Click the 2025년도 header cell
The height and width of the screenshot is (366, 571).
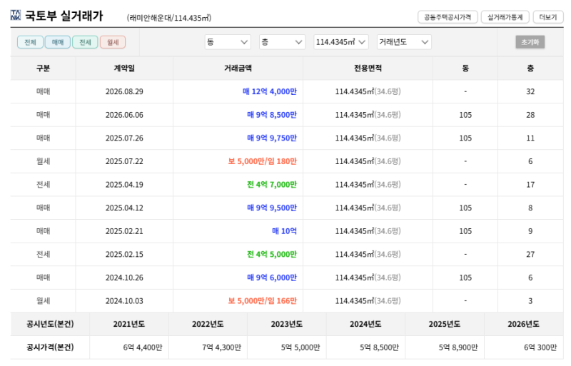[444, 324]
